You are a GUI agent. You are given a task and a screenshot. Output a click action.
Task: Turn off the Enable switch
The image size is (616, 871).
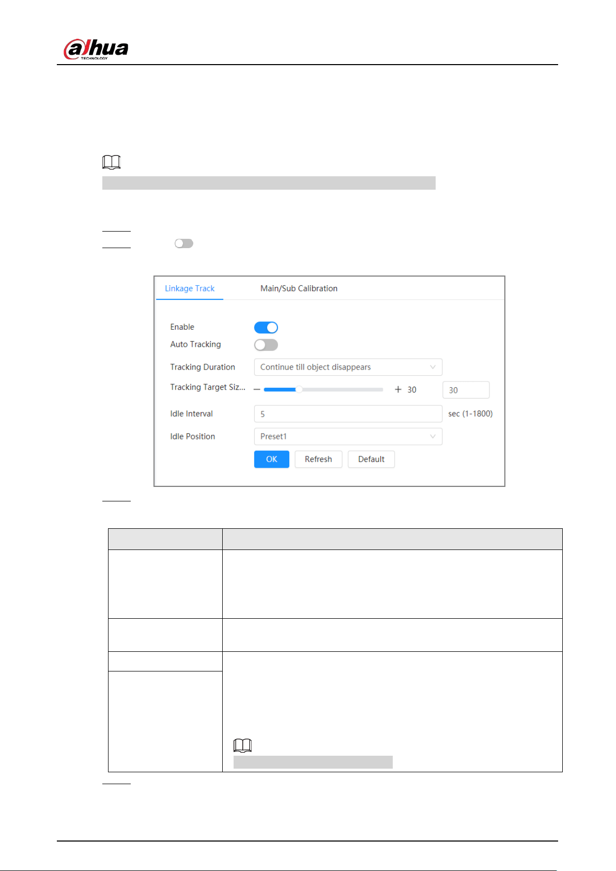click(266, 327)
